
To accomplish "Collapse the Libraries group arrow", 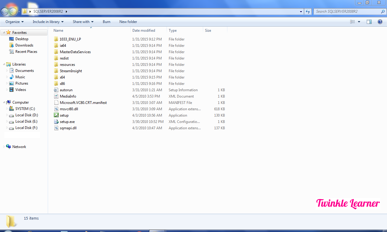I will [x=4, y=64].
